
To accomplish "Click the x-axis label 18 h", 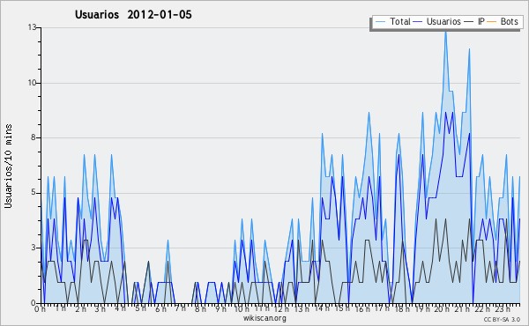I will pyautogui.click(x=402, y=309).
